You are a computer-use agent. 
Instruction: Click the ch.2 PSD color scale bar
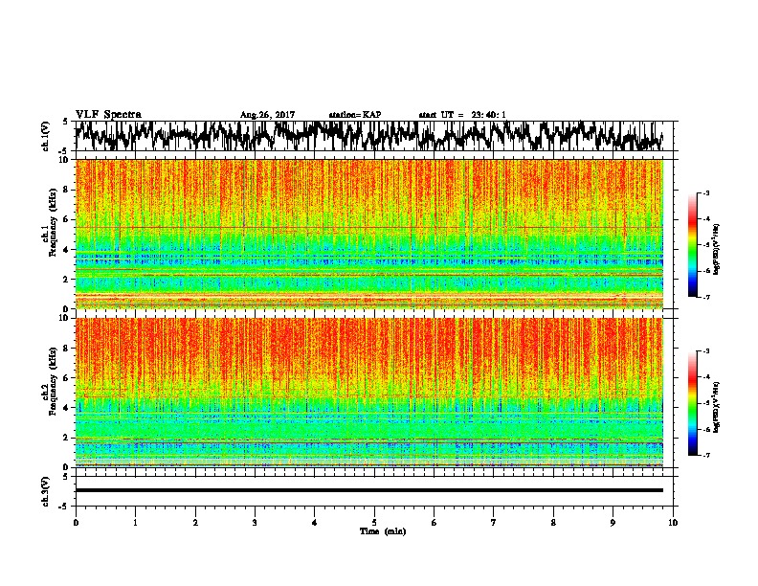pyautogui.click(x=692, y=403)
